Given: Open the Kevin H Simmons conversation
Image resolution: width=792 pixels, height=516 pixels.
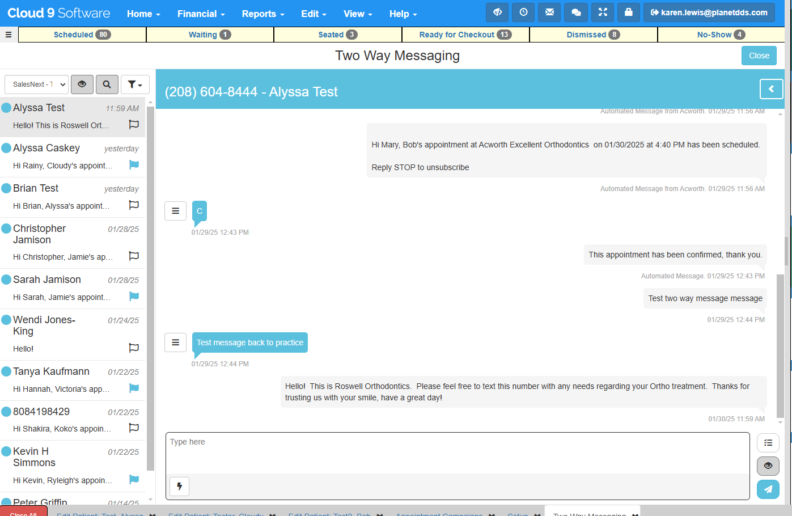Looking at the screenshot, I should click(x=73, y=467).
